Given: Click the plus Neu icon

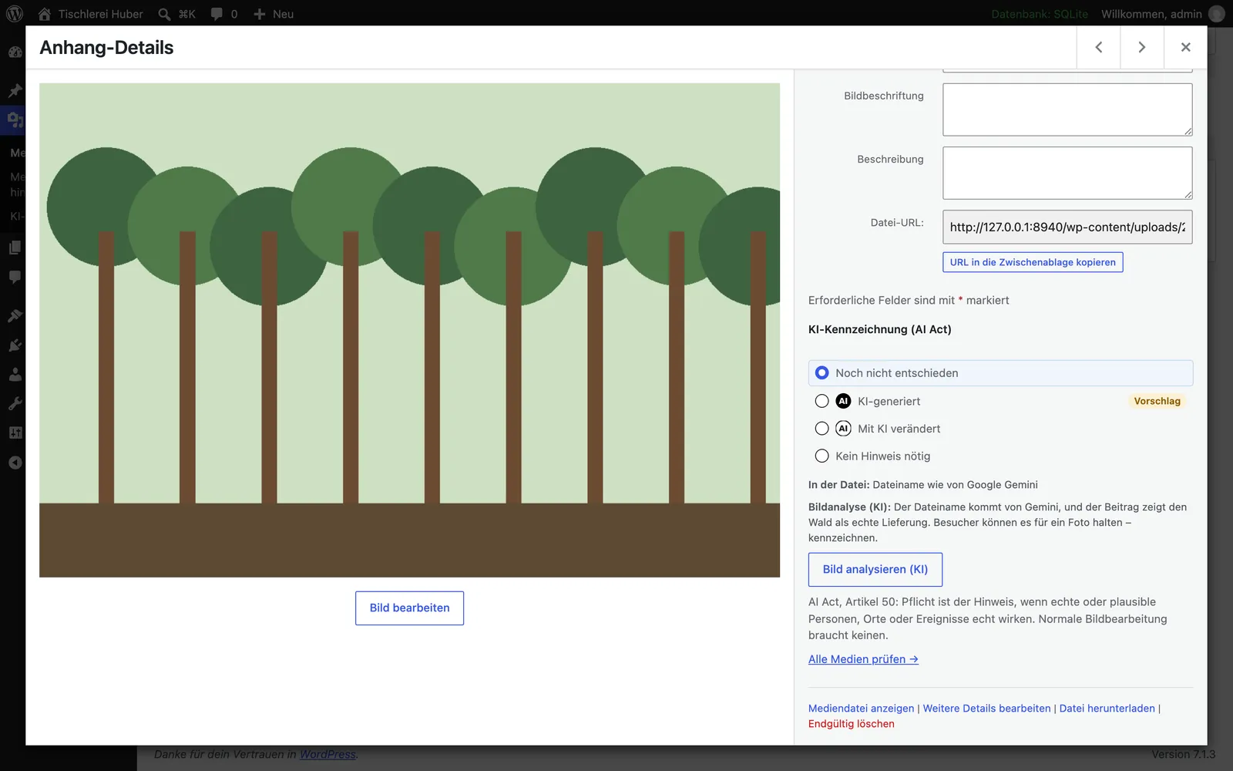Looking at the screenshot, I should point(260,14).
